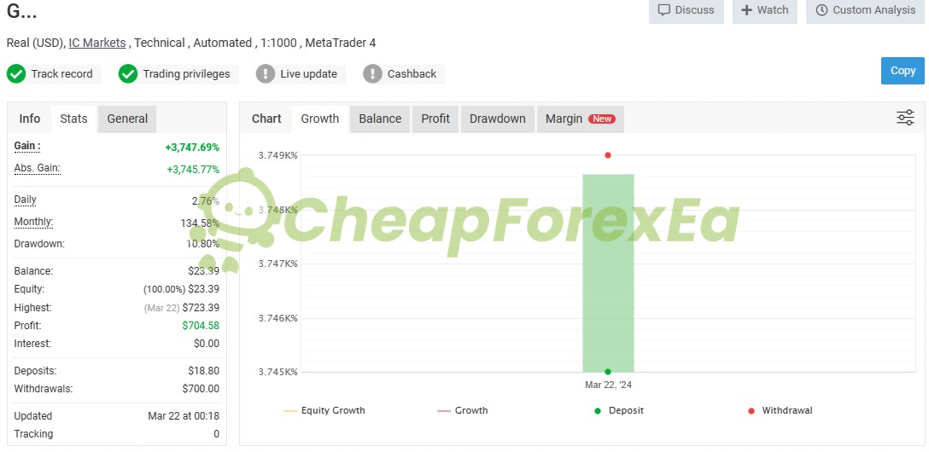Select the Stats tab
The height and width of the screenshot is (452, 929).
pyautogui.click(x=73, y=119)
